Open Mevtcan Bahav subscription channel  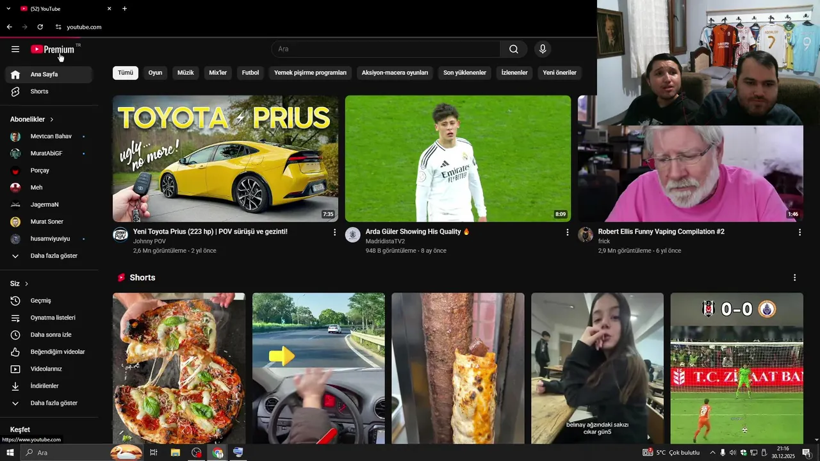[49, 136]
